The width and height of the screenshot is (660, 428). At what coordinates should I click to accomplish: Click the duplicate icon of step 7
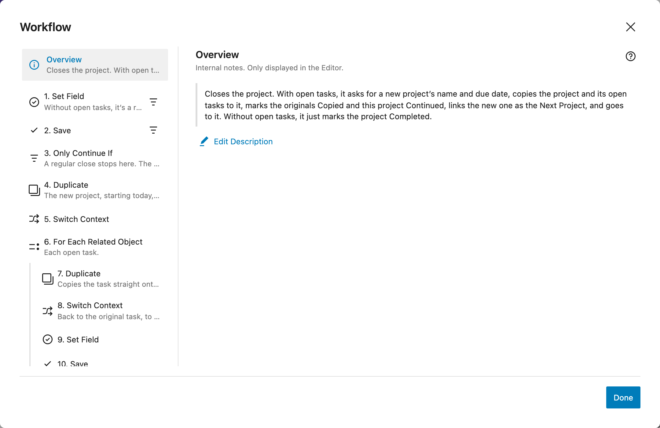coord(48,279)
